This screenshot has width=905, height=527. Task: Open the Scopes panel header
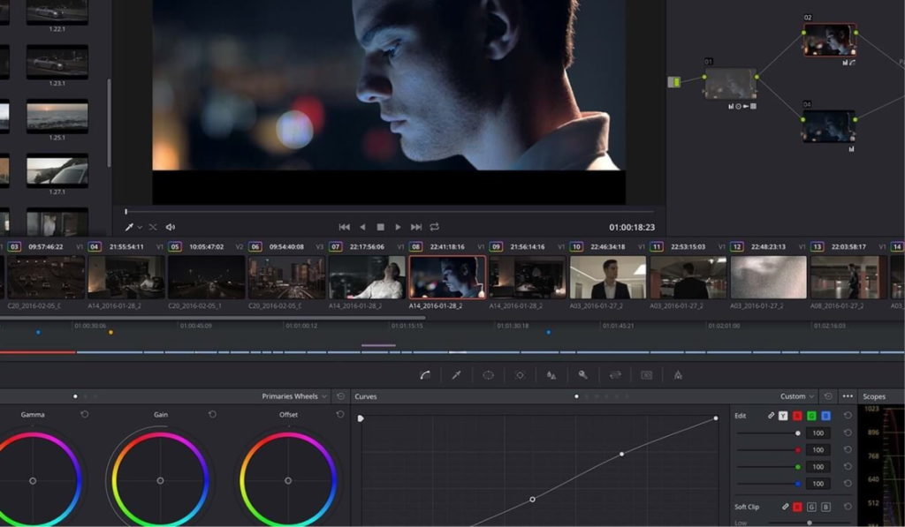point(874,396)
